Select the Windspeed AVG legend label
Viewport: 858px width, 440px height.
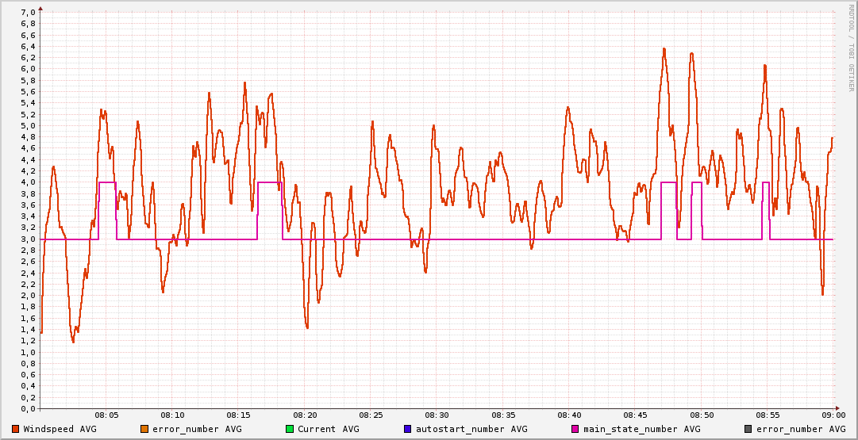point(60,429)
